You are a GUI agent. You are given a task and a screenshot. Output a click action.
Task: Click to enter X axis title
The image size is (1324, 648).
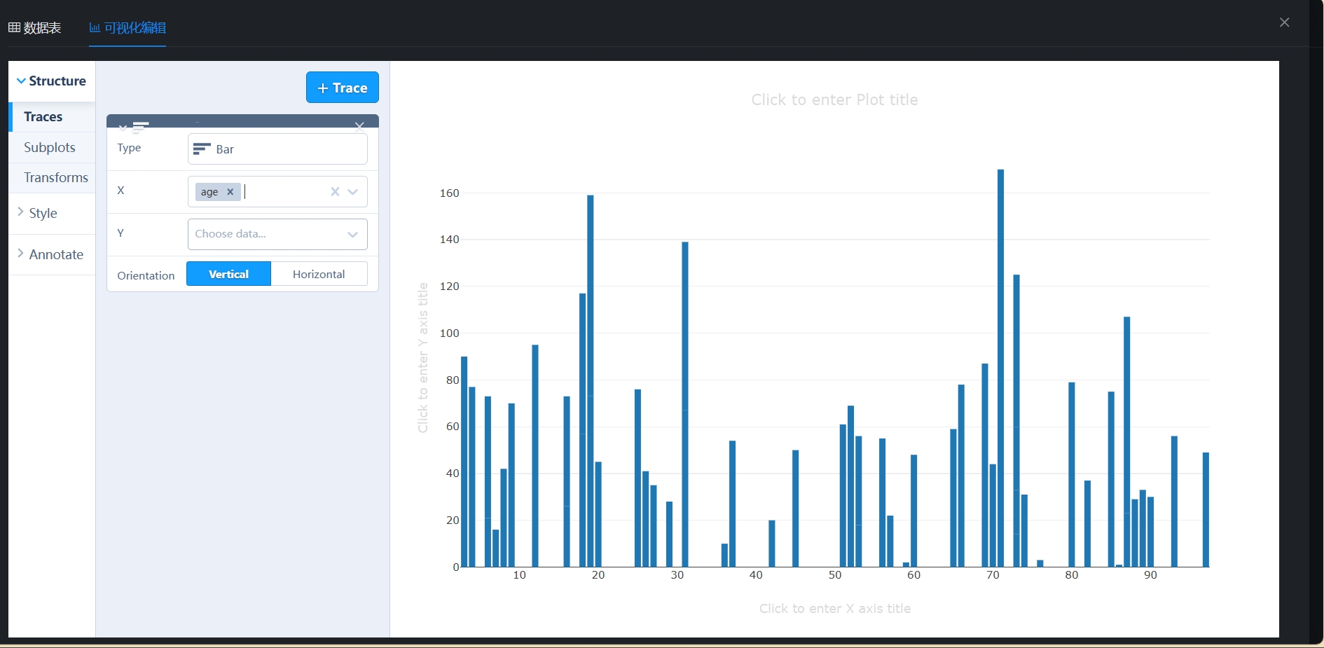(835, 609)
